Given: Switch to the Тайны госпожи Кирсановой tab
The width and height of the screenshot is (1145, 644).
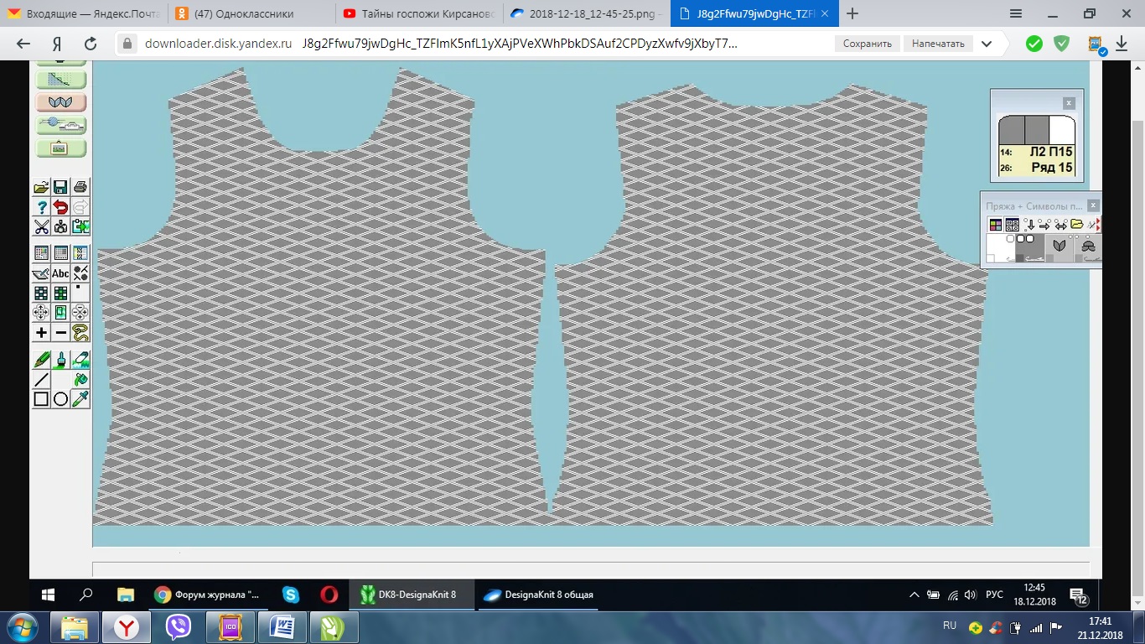Looking at the screenshot, I should pyautogui.click(x=417, y=13).
